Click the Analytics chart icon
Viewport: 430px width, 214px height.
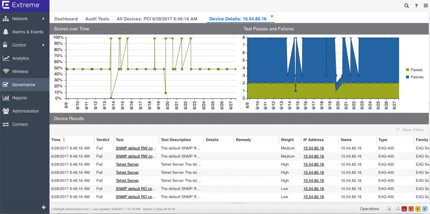6,58
